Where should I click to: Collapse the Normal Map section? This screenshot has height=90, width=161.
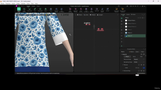[123, 71]
